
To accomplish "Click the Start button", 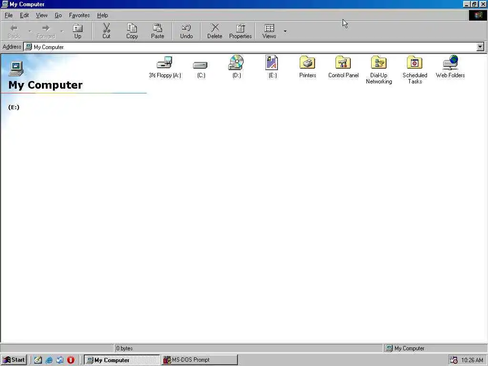I will (x=14, y=360).
